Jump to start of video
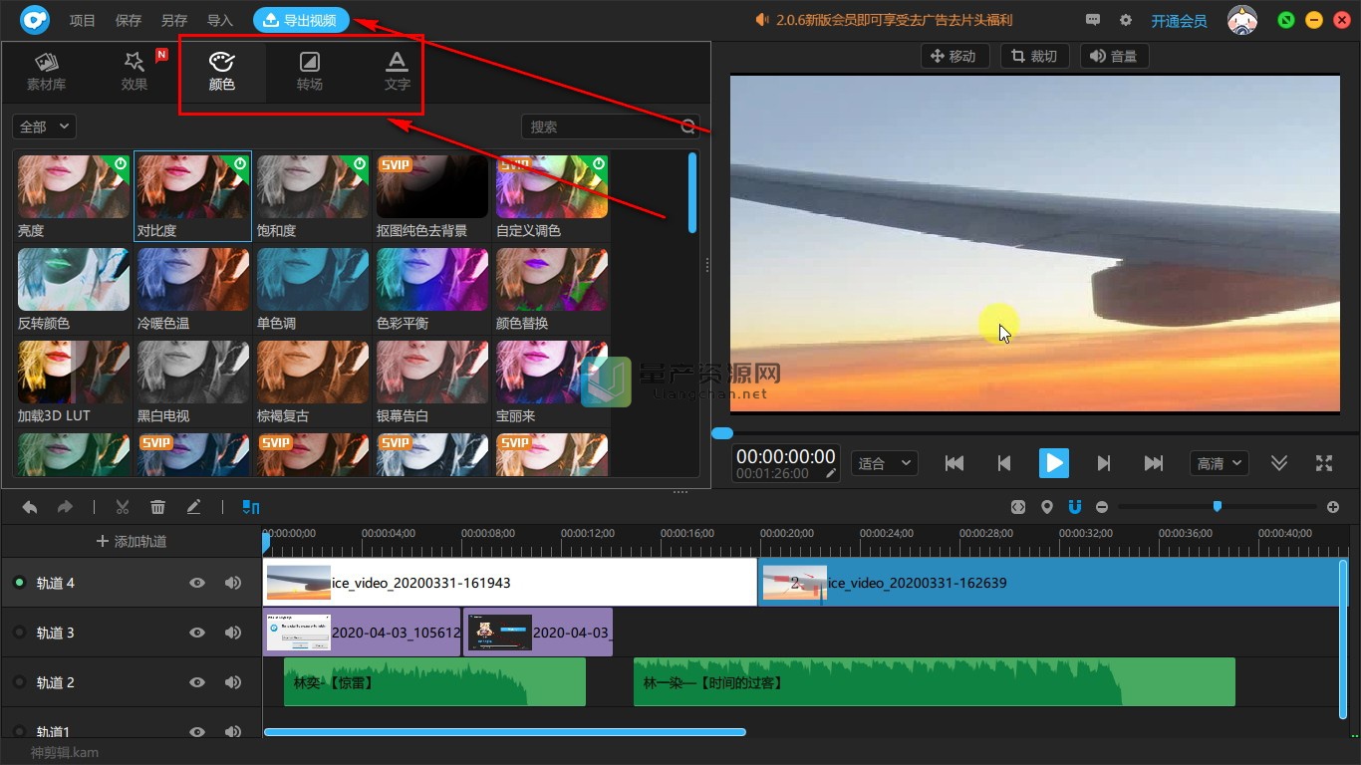 coord(954,463)
